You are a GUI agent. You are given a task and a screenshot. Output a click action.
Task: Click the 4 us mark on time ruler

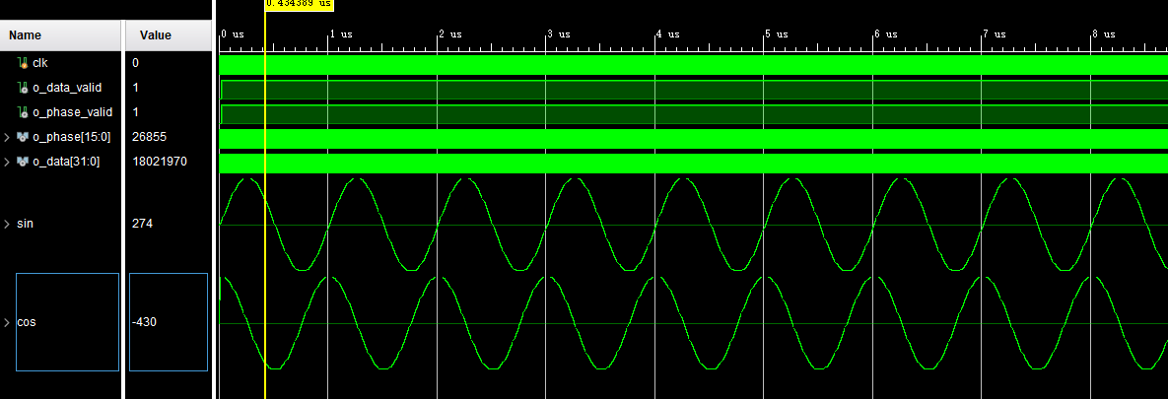(667, 34)
